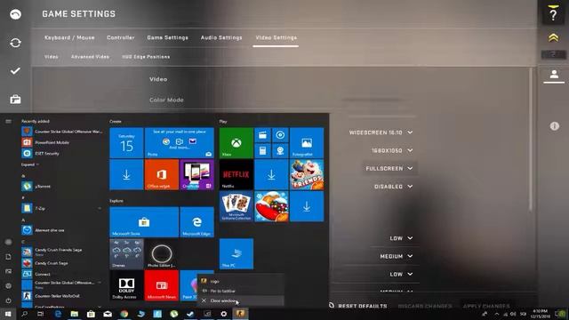The width and height of the screenshot is (569, 320).
Task: Switch to Audio Settings tab
Action: click(x=221, y=37)
